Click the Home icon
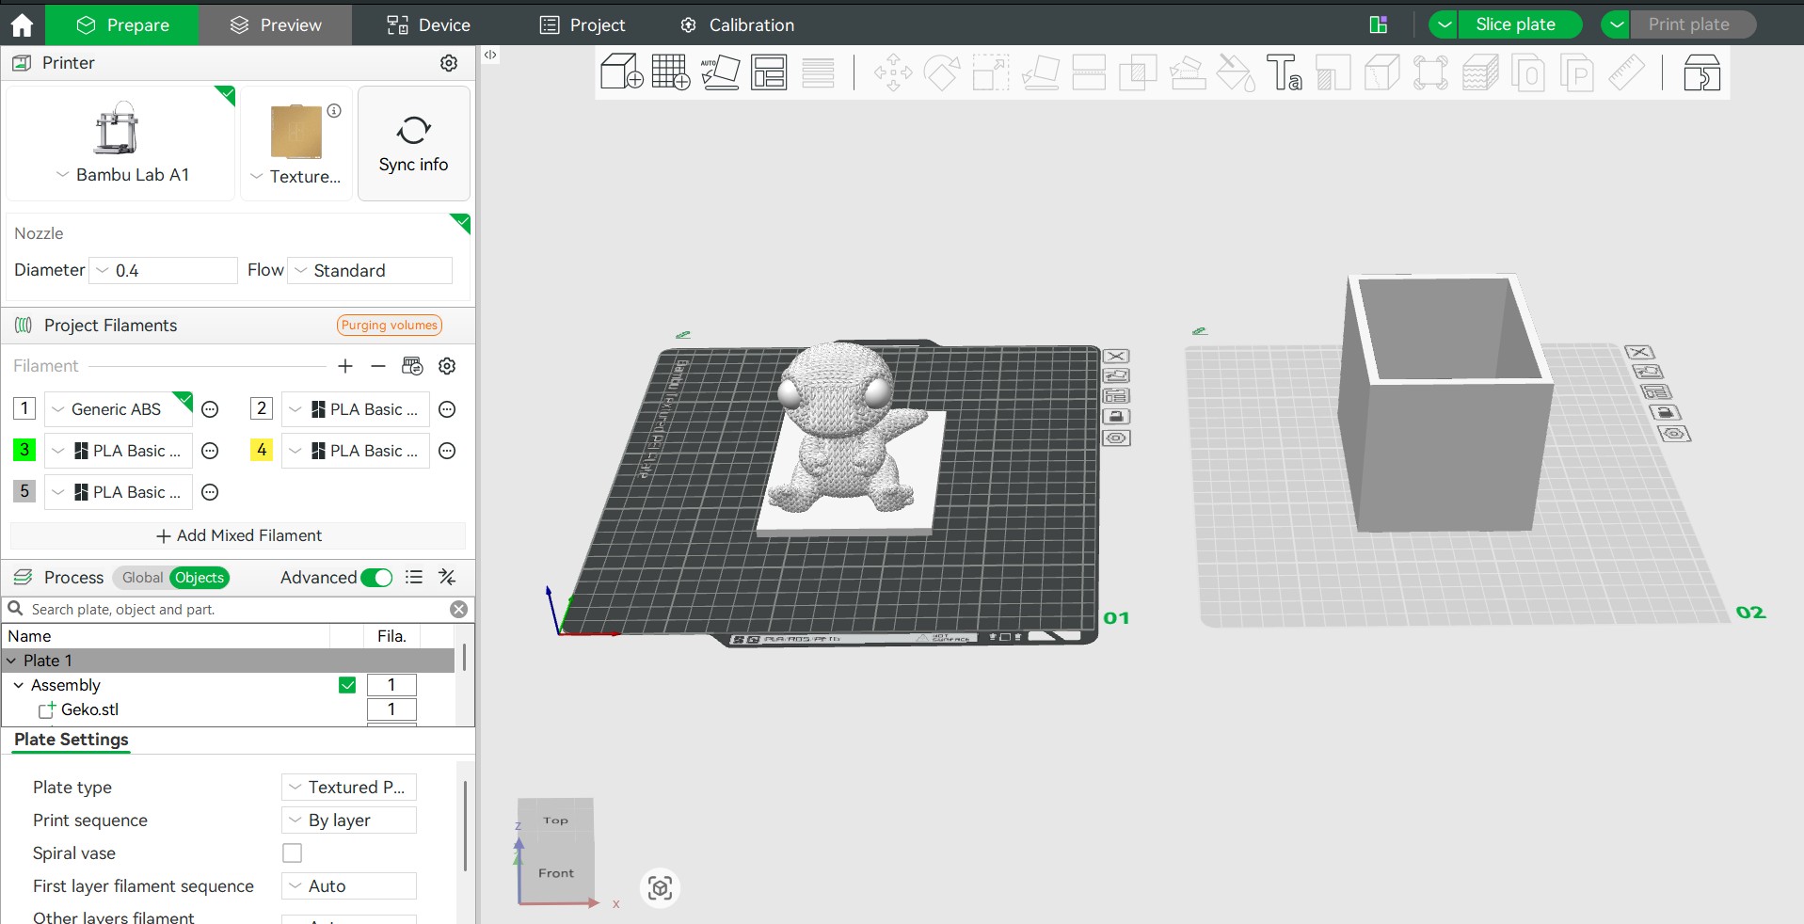 (22, 24)
